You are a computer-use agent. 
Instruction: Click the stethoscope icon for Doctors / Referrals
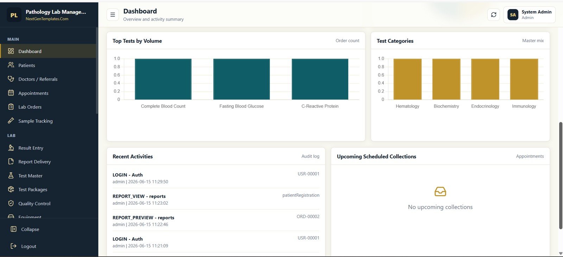coord(11,79)
